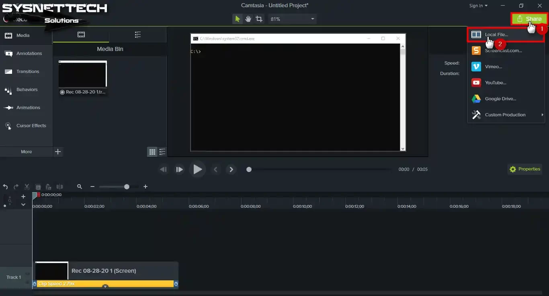This screenshot has width=549, height=296.
Task: Open the Behaviors panel
Action: (x=26, y=89)
